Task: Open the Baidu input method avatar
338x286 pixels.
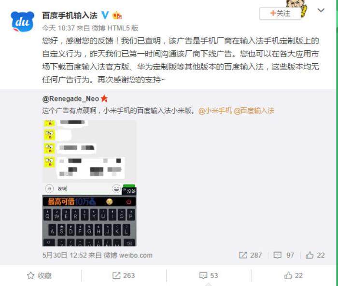Action: click(x=22, y=22)
